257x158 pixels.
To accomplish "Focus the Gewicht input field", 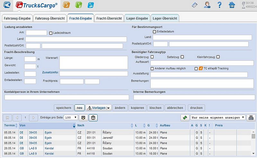I will tap(30, 66).
